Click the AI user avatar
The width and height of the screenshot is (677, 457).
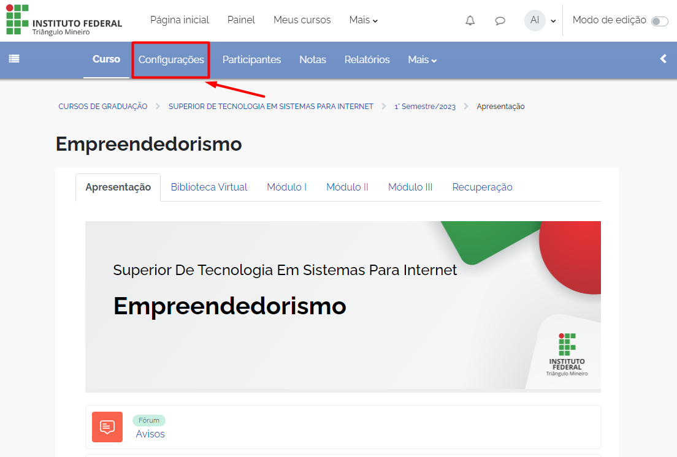[x=535, y=20]
